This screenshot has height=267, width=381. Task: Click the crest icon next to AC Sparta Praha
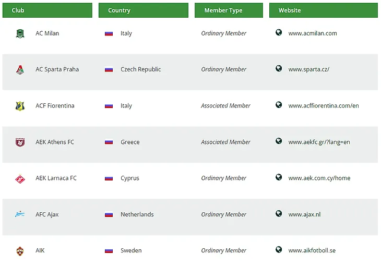(20, 70)
